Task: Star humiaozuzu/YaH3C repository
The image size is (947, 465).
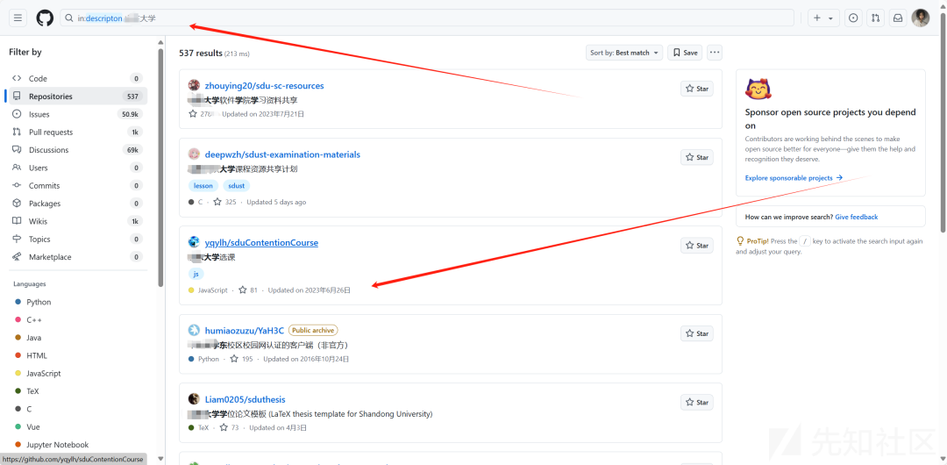Action: pos(697,333)
